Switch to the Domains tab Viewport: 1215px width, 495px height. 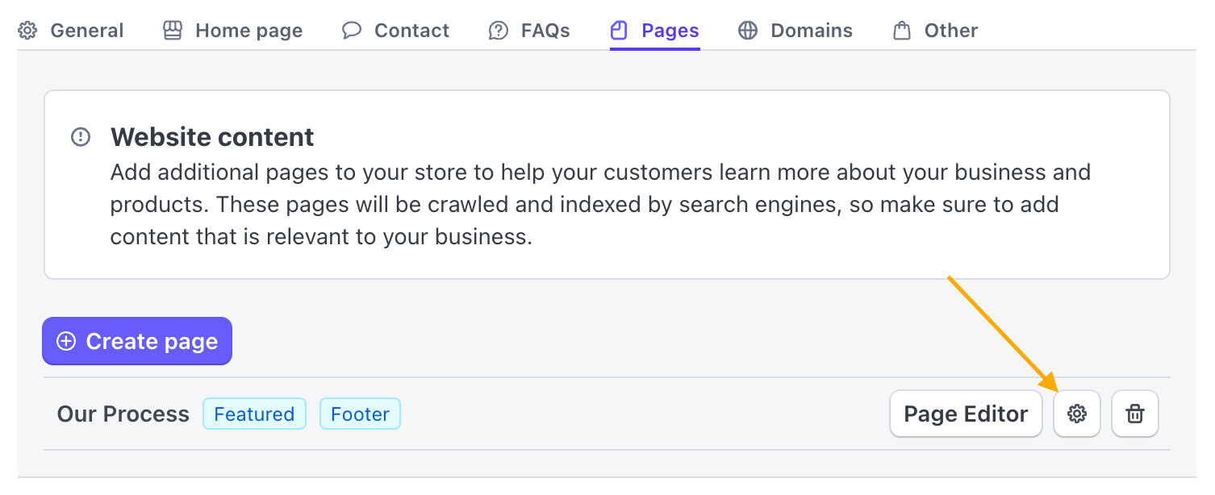tap(812, 30)
